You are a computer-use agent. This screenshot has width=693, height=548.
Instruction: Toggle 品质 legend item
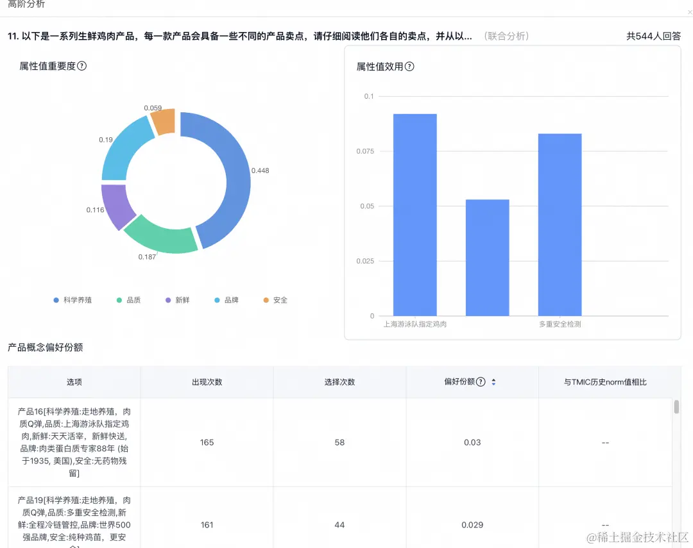pyautogui.click(x=128, y=300)
